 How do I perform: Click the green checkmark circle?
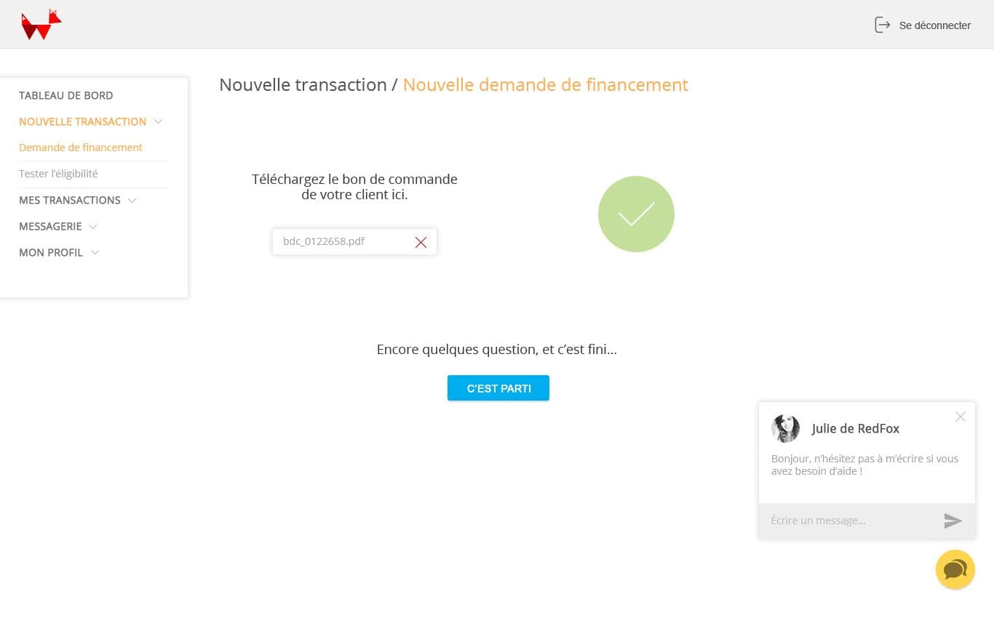(x=636, y=214)
